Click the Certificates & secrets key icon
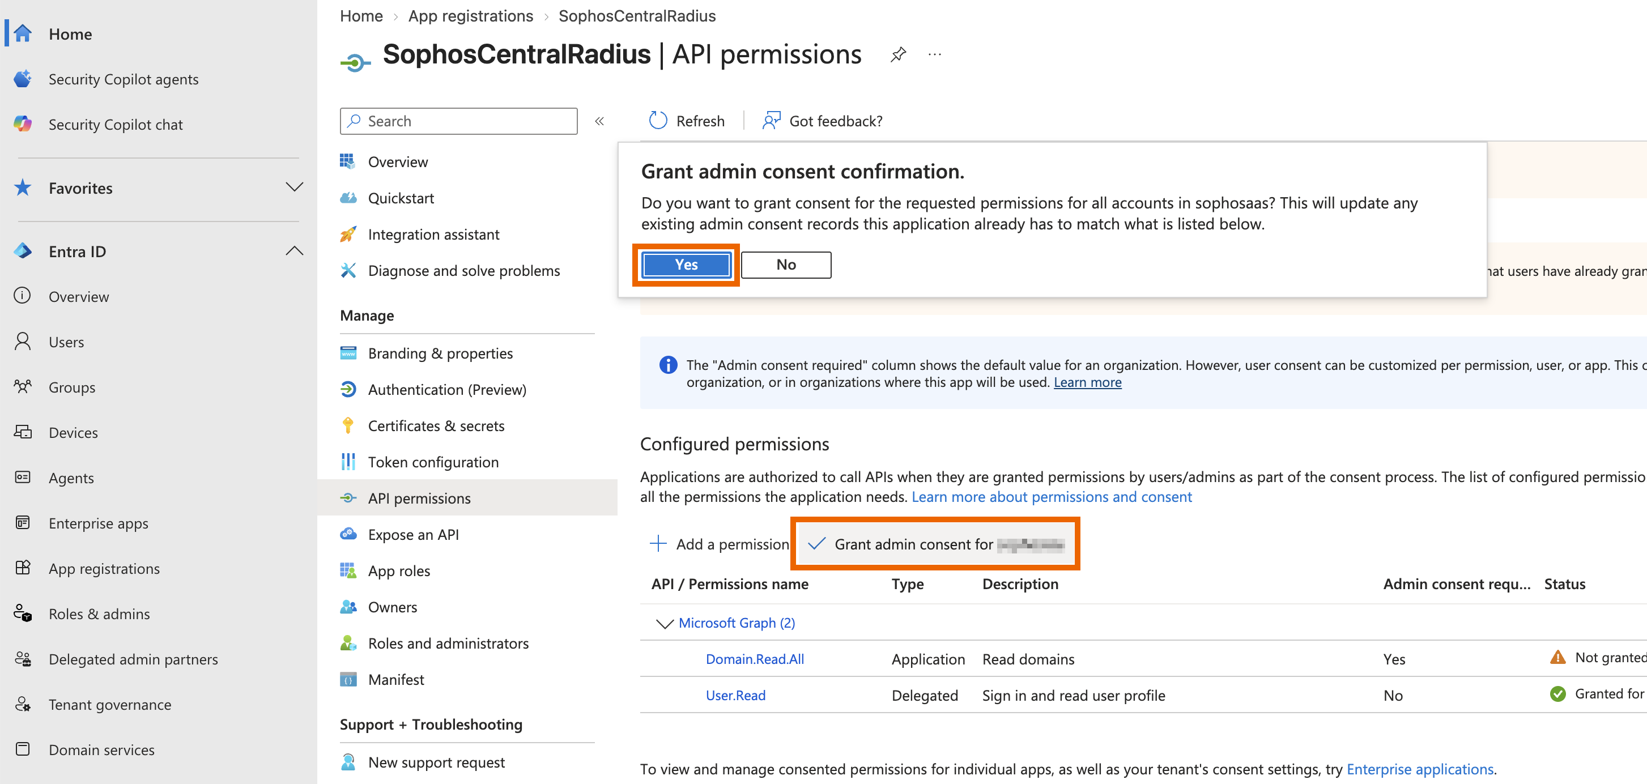 coord(348,425)
